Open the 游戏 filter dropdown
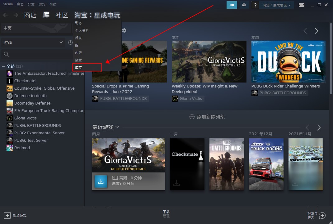Screen dimensions: 333x224 (34, 43)
